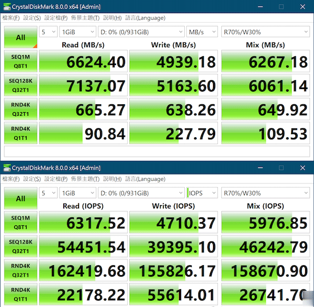The height and width of the screenshot is (307, 314).
Task: Open 說明(H) menu in top window
Action: (x=113, y=18)
